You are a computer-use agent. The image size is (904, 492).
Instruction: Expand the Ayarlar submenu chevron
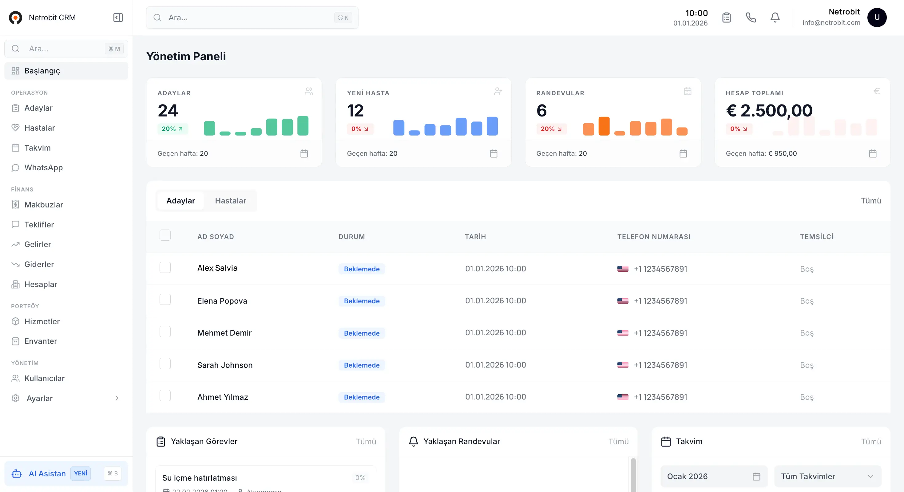[x=117, y=398]
